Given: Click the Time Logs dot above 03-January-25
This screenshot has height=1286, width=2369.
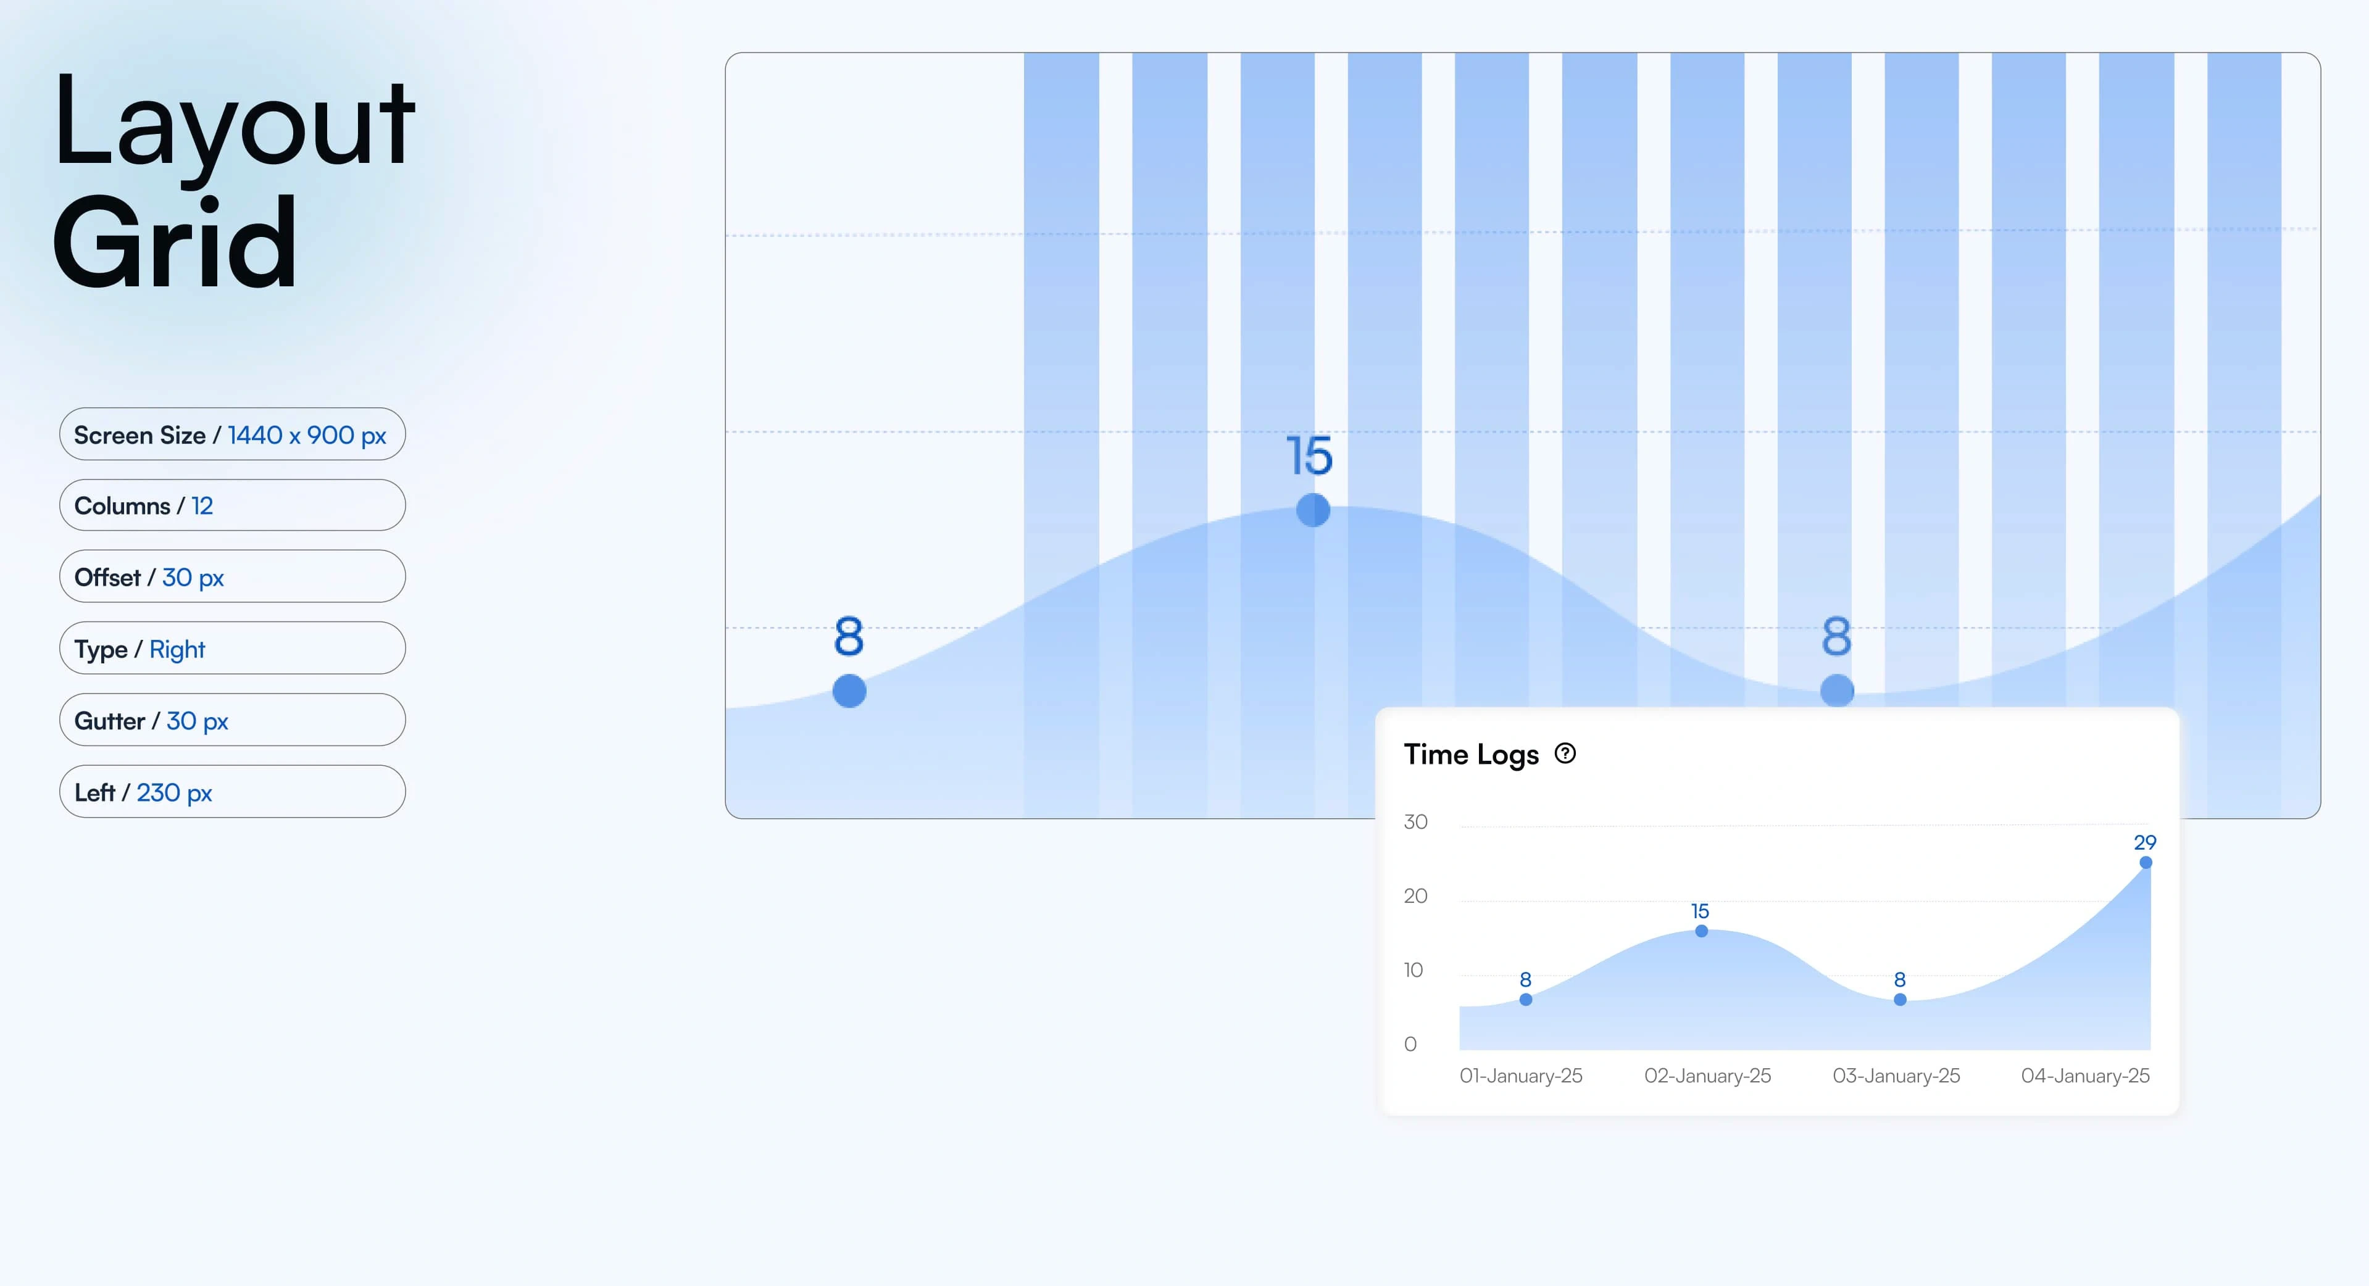Looking at the screenshot, I should [1900, 1000].
